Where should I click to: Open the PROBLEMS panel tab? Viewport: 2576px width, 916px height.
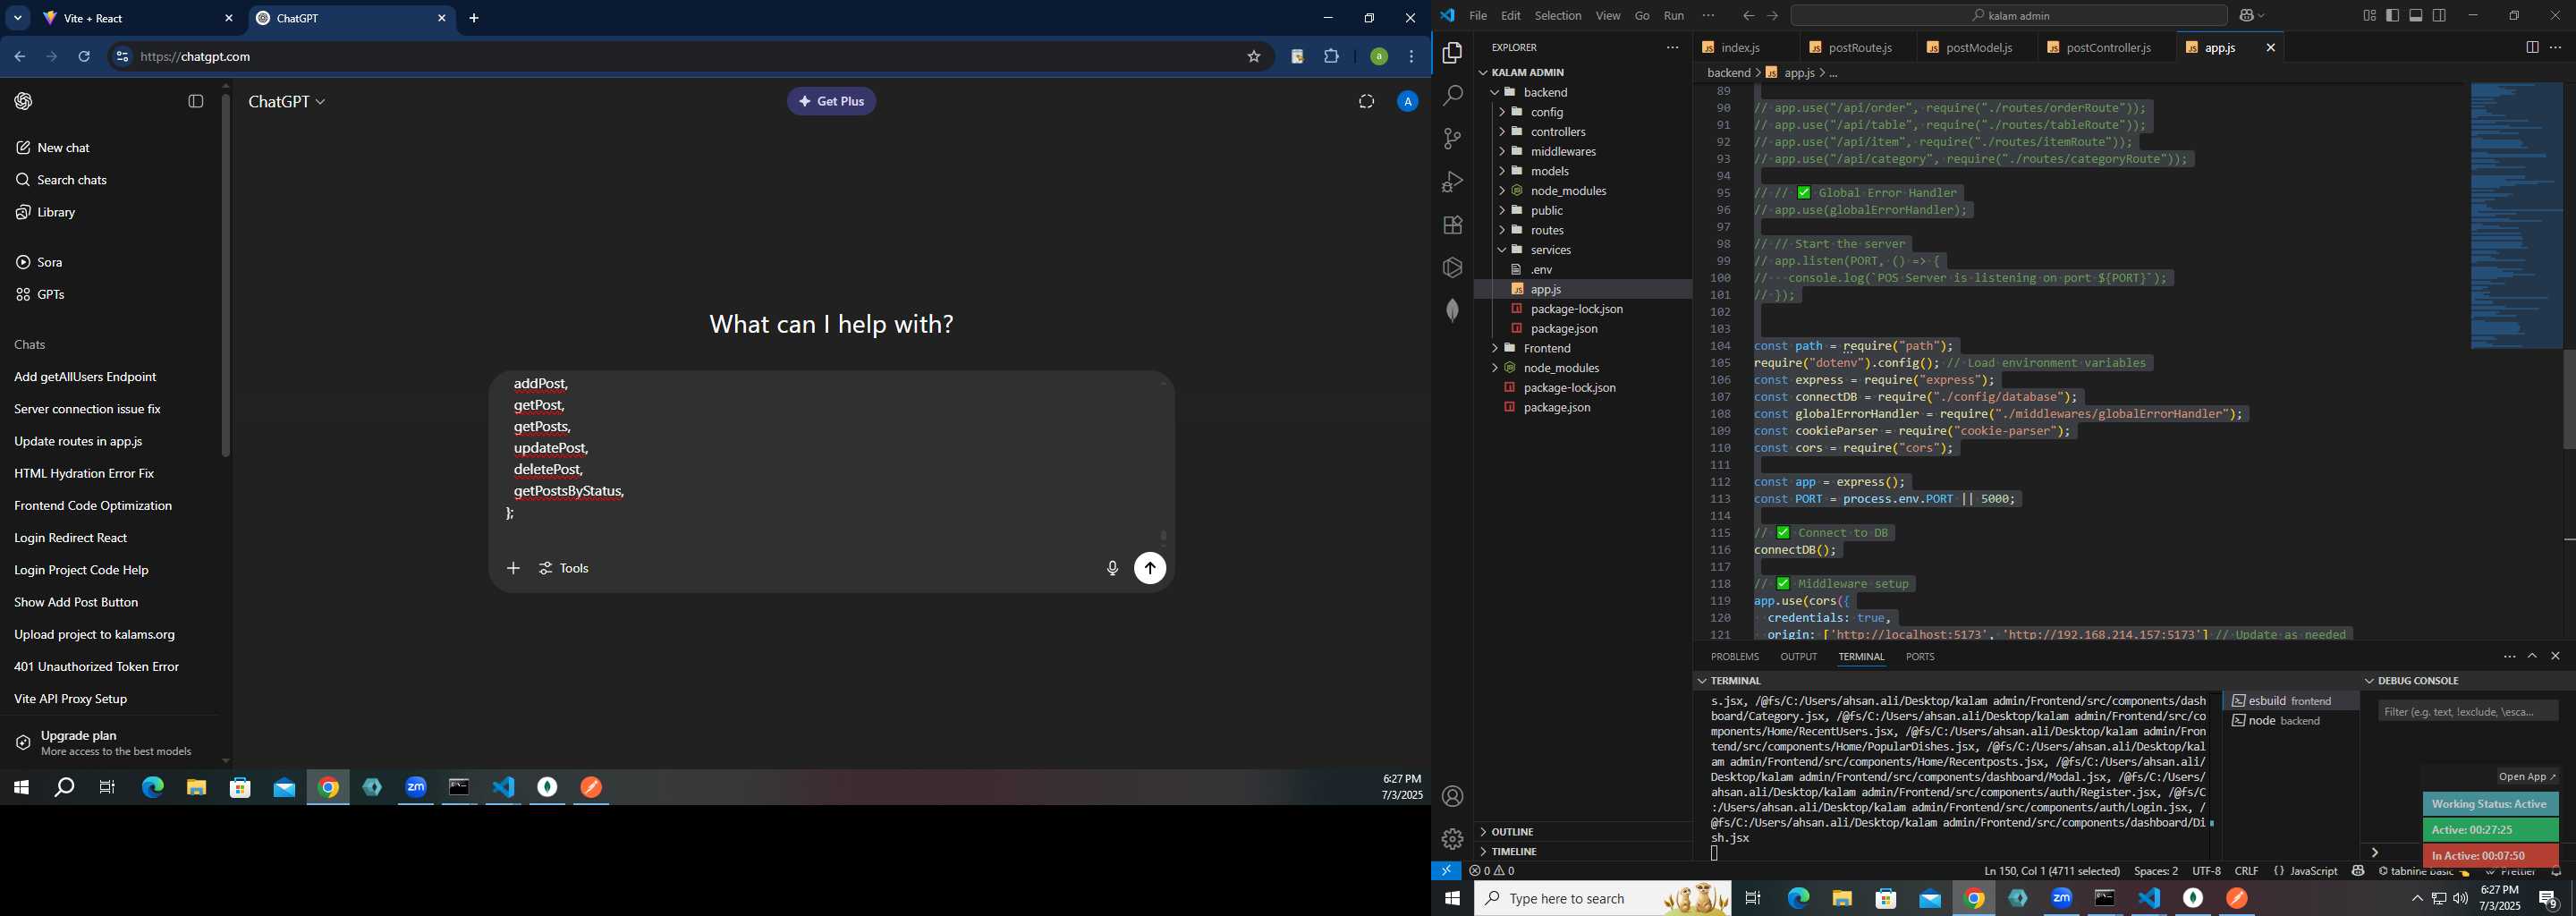pyautogui.click(x=1734, y=657)
